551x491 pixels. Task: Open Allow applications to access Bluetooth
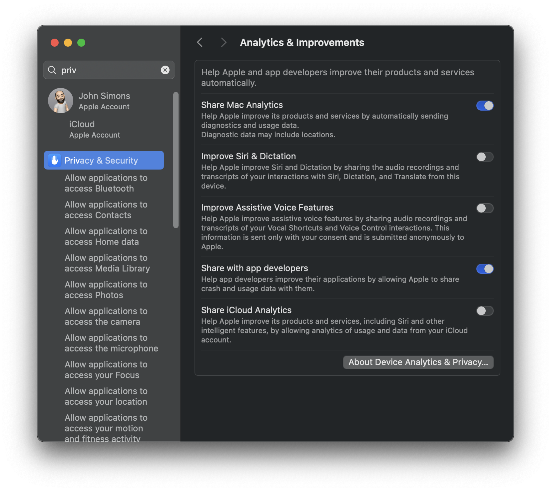[x=106, y=183]
